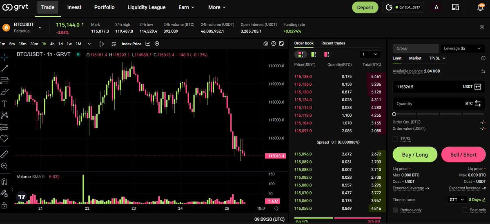
Task: Enable the Reduce-only checkbox
Action: coord(395,210)
